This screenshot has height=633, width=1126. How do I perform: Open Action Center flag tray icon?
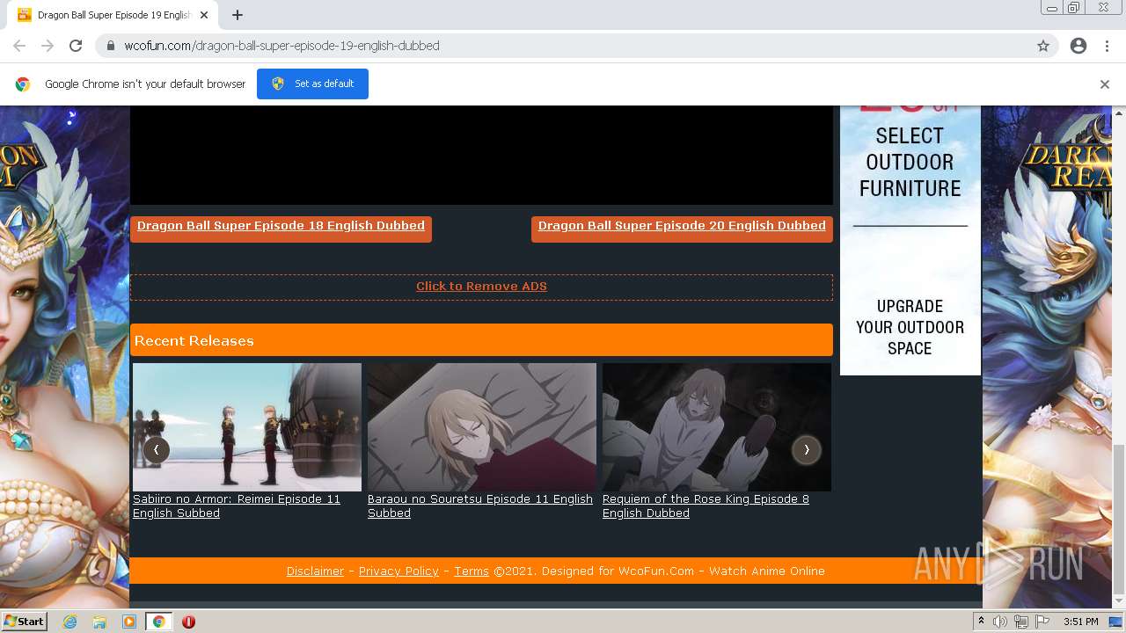[1042, 622]
